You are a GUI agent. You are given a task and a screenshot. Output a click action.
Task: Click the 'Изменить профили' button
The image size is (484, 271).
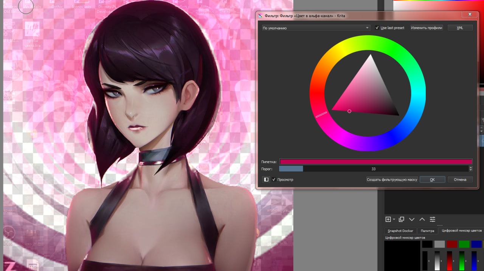(427, 28)
